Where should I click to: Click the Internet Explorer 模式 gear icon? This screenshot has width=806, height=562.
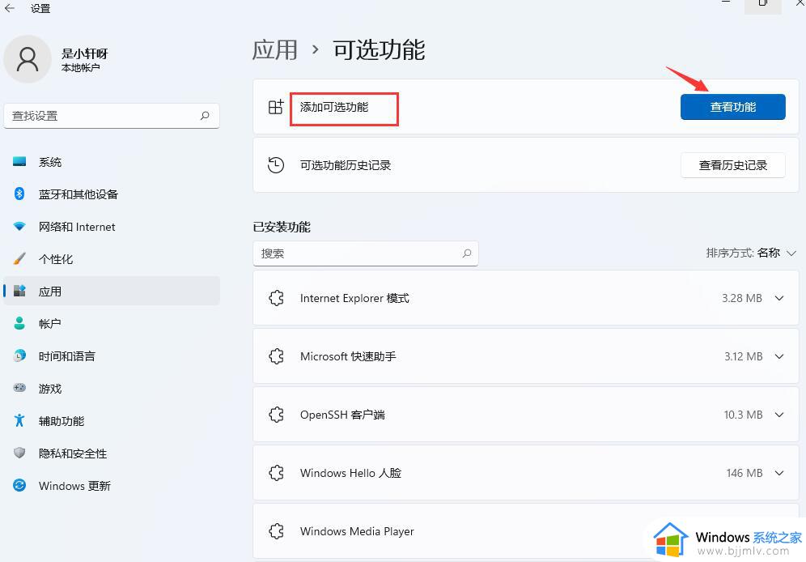click(x=276, y=298)
